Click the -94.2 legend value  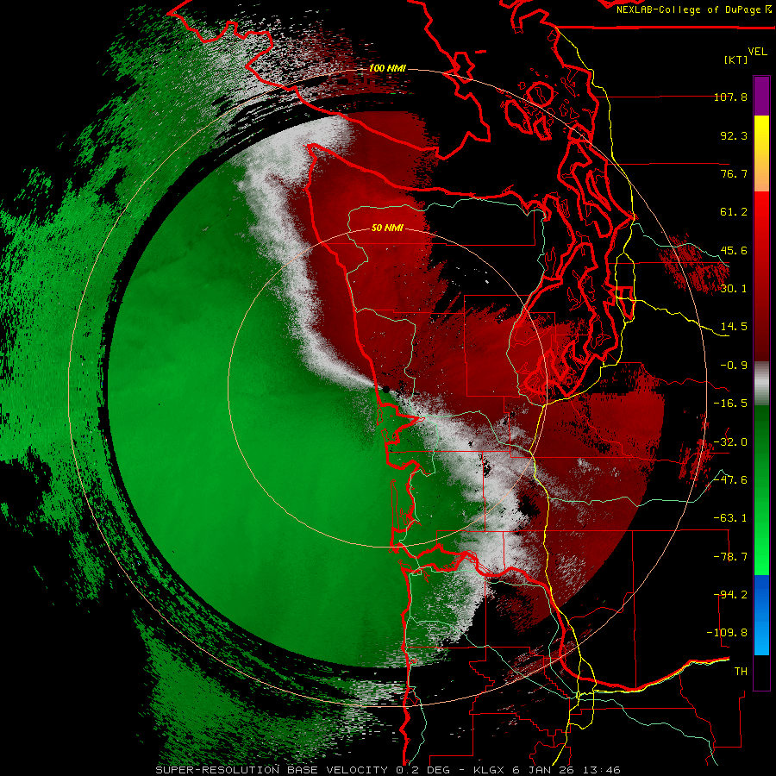click(730, 595)
